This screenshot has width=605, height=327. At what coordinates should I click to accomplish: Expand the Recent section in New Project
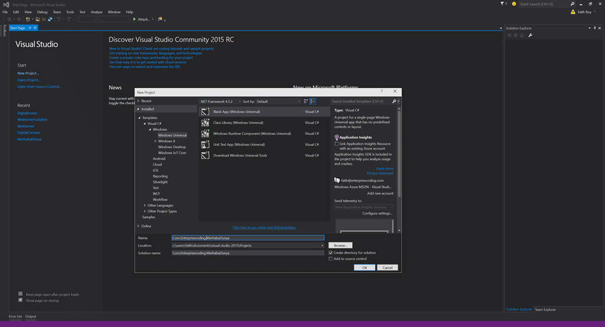(x=138, y=101)
